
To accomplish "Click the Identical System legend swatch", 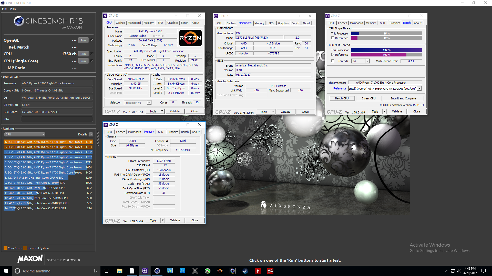I will 25,248.
